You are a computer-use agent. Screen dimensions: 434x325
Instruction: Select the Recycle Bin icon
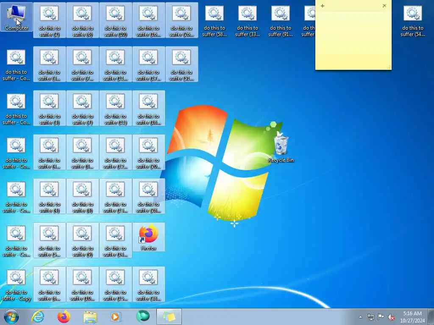pyautogui.click(x=281, y=147)
